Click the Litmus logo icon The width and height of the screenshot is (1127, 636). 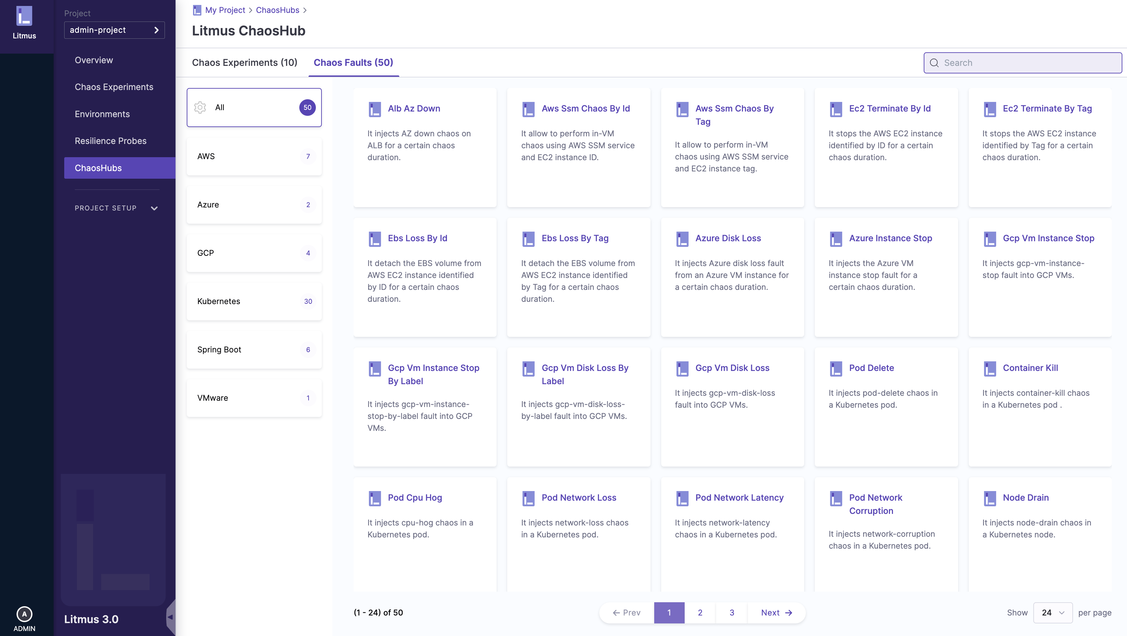coord(24,16)
